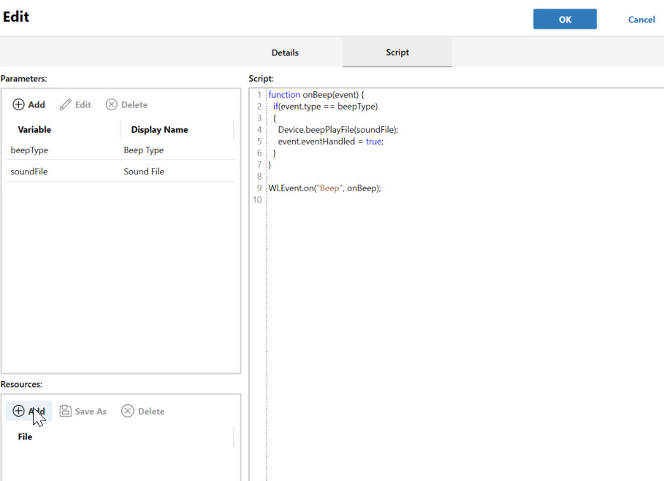
Task: Click the Delete parameter X icon
Action: [x=112, y=104]
